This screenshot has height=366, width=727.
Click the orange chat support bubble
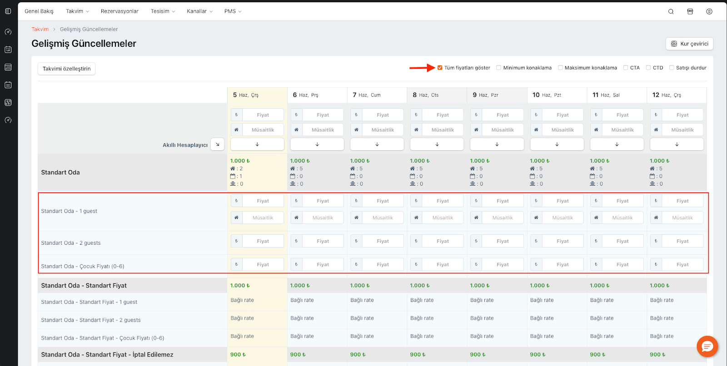tap(707, 346)
